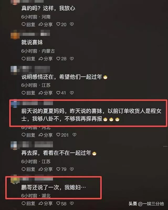Like the comment with 28 likes
Screen dimensions: 168x210
[61, 59]
